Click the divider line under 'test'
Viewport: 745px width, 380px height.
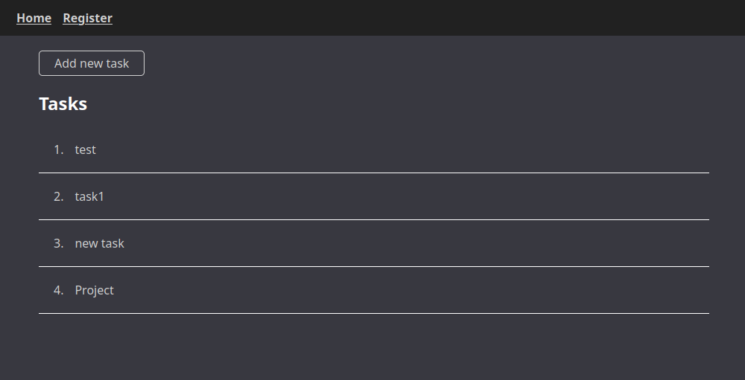(372, 173)
